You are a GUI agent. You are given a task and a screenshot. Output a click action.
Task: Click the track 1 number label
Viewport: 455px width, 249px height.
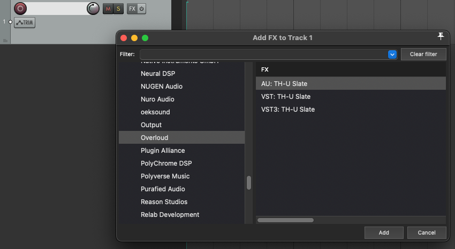tap(4, 22)
